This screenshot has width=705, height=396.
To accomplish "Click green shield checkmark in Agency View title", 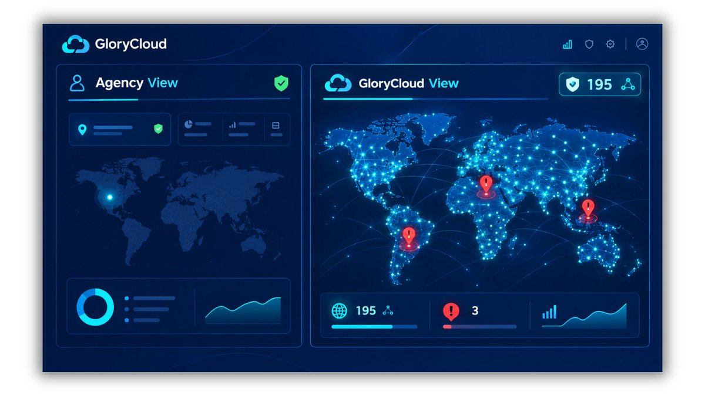I will pyautogui.click(x=281, y=83).
